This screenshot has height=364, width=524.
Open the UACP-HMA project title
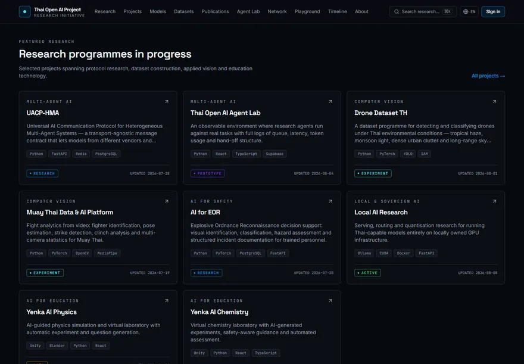pos(43,113)
